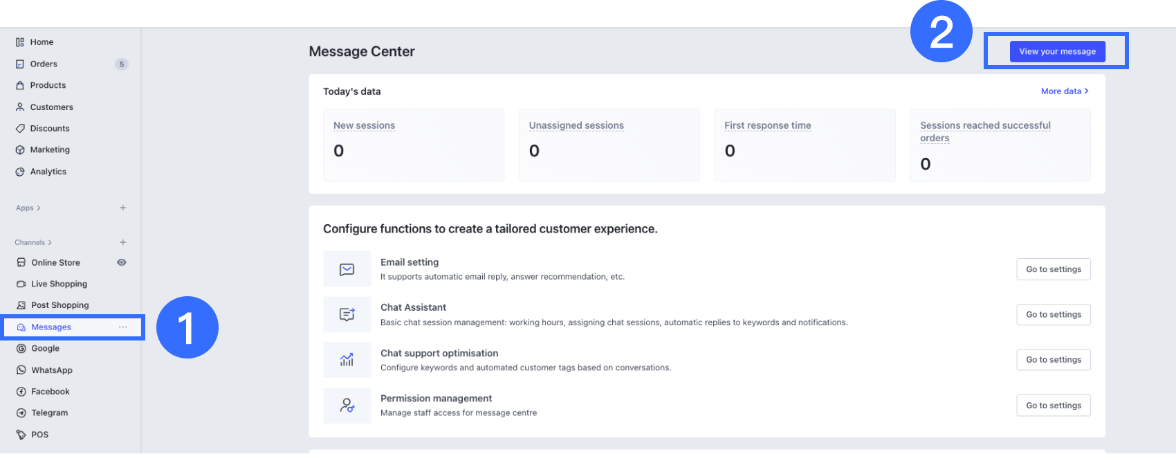Screen dimensions: 1176x454
Task: Click the Unassigned sessions data card
Action: click(609, 145)
